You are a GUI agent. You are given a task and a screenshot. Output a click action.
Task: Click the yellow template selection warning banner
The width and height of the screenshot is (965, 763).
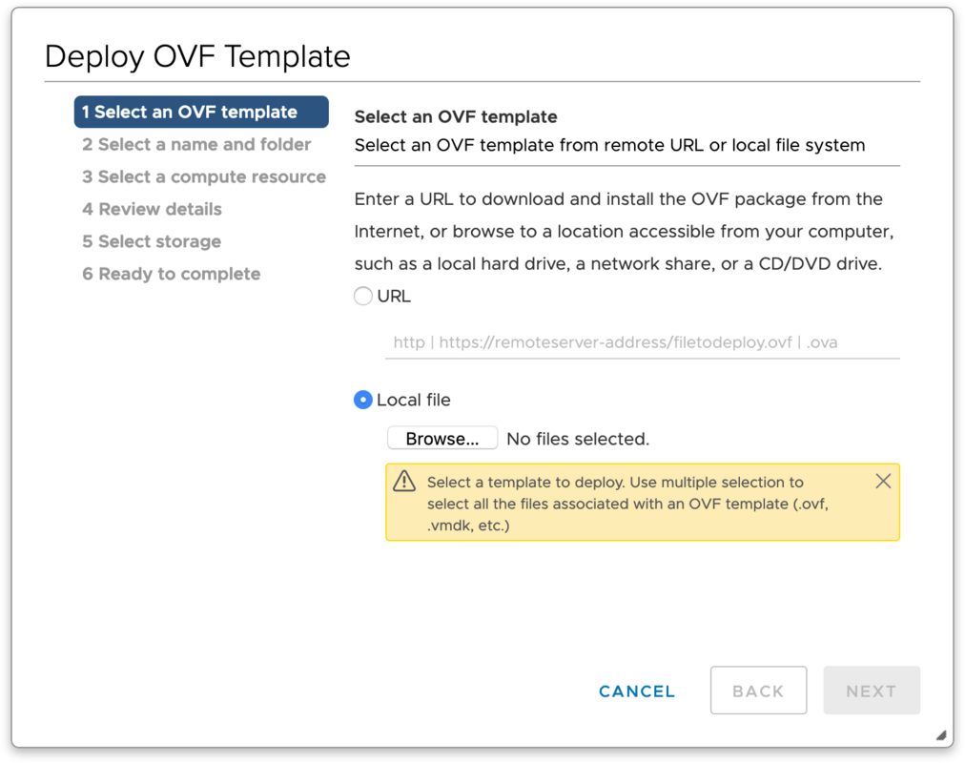[643, 504]
